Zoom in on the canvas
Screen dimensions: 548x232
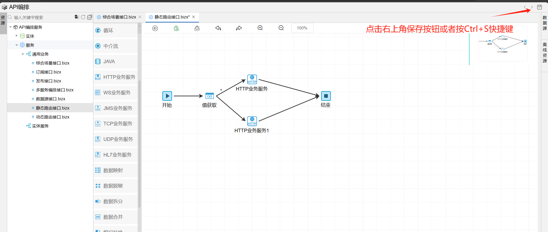pyautogui.click(x=260, y=28)
